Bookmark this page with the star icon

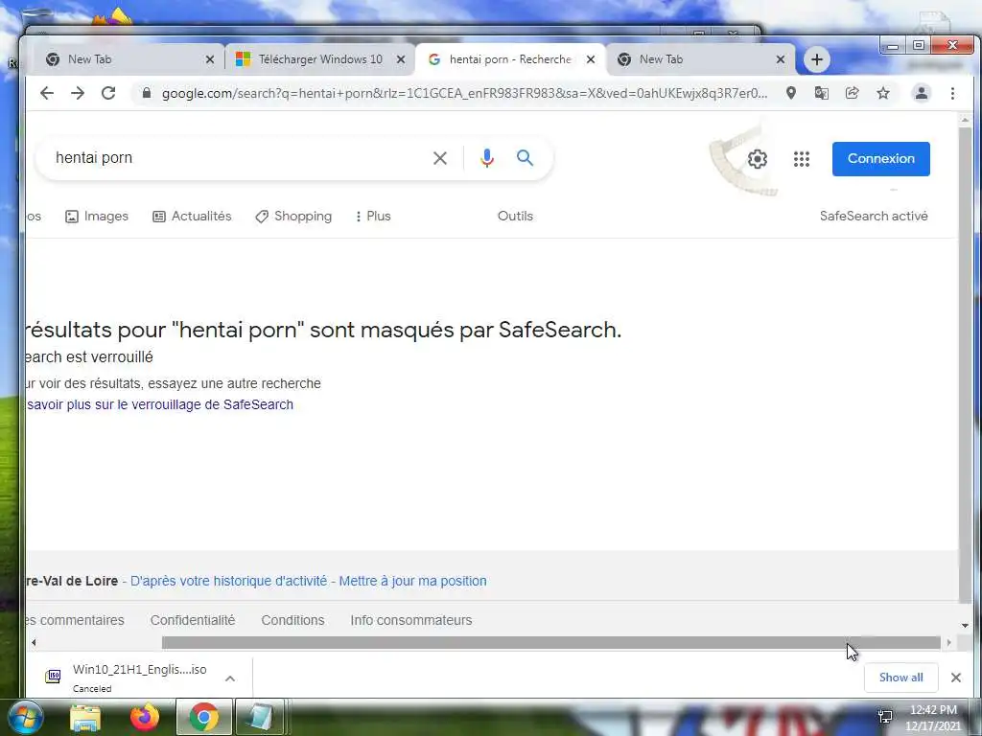[883, 93]
